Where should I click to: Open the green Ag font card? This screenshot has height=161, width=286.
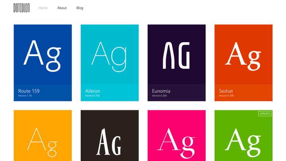tap(243, 136)
